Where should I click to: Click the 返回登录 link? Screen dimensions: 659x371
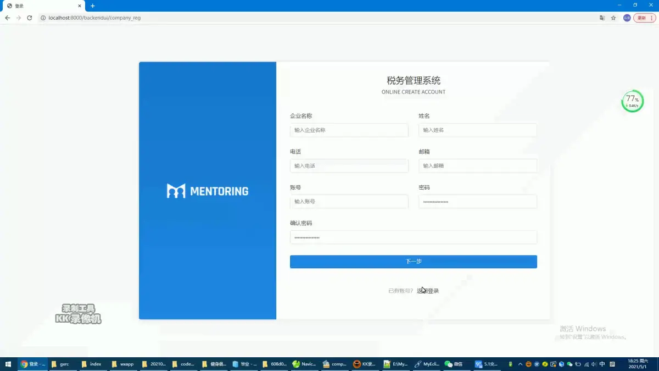[429, 290]
